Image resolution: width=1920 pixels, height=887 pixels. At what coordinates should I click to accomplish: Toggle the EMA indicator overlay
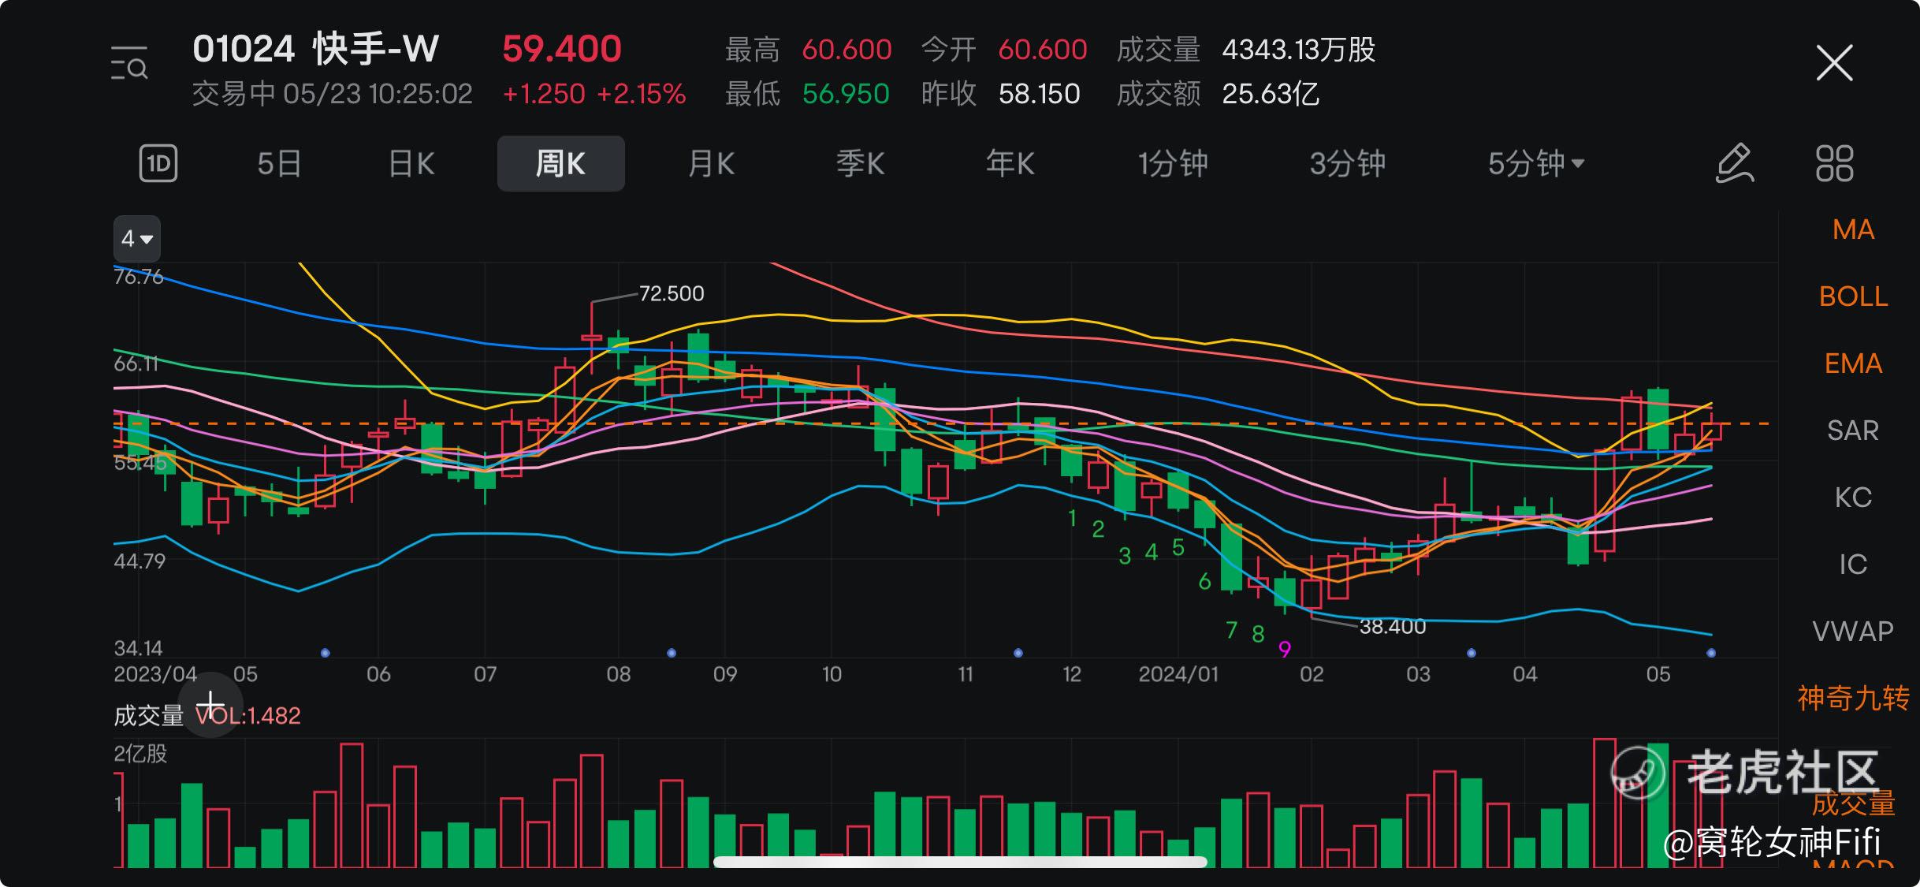click(1852, 364)
